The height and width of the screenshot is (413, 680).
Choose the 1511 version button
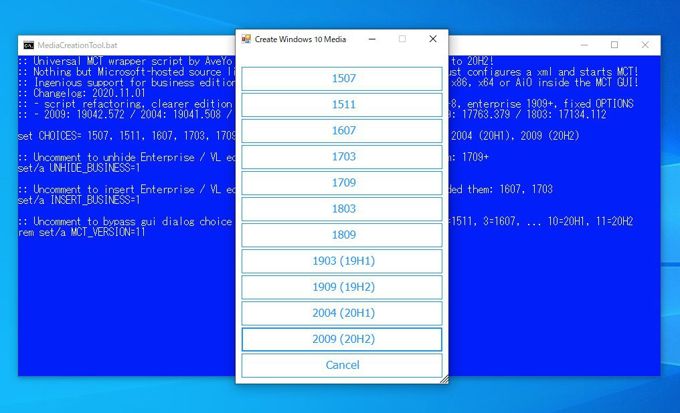coord(342,105)
